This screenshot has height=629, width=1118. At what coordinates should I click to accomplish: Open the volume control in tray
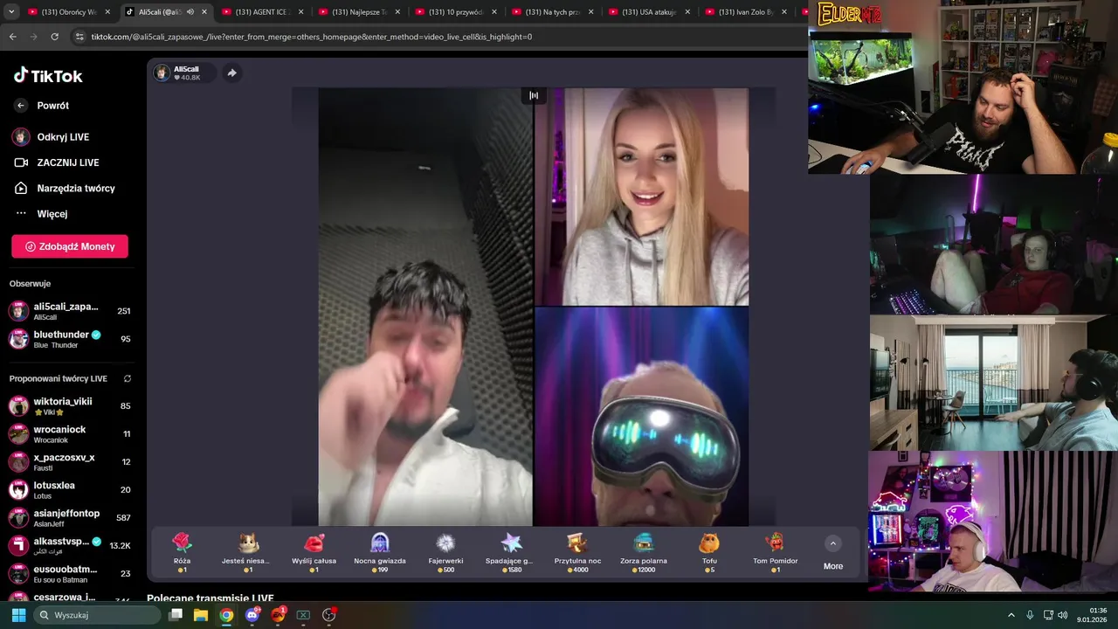click(1063, 615)
